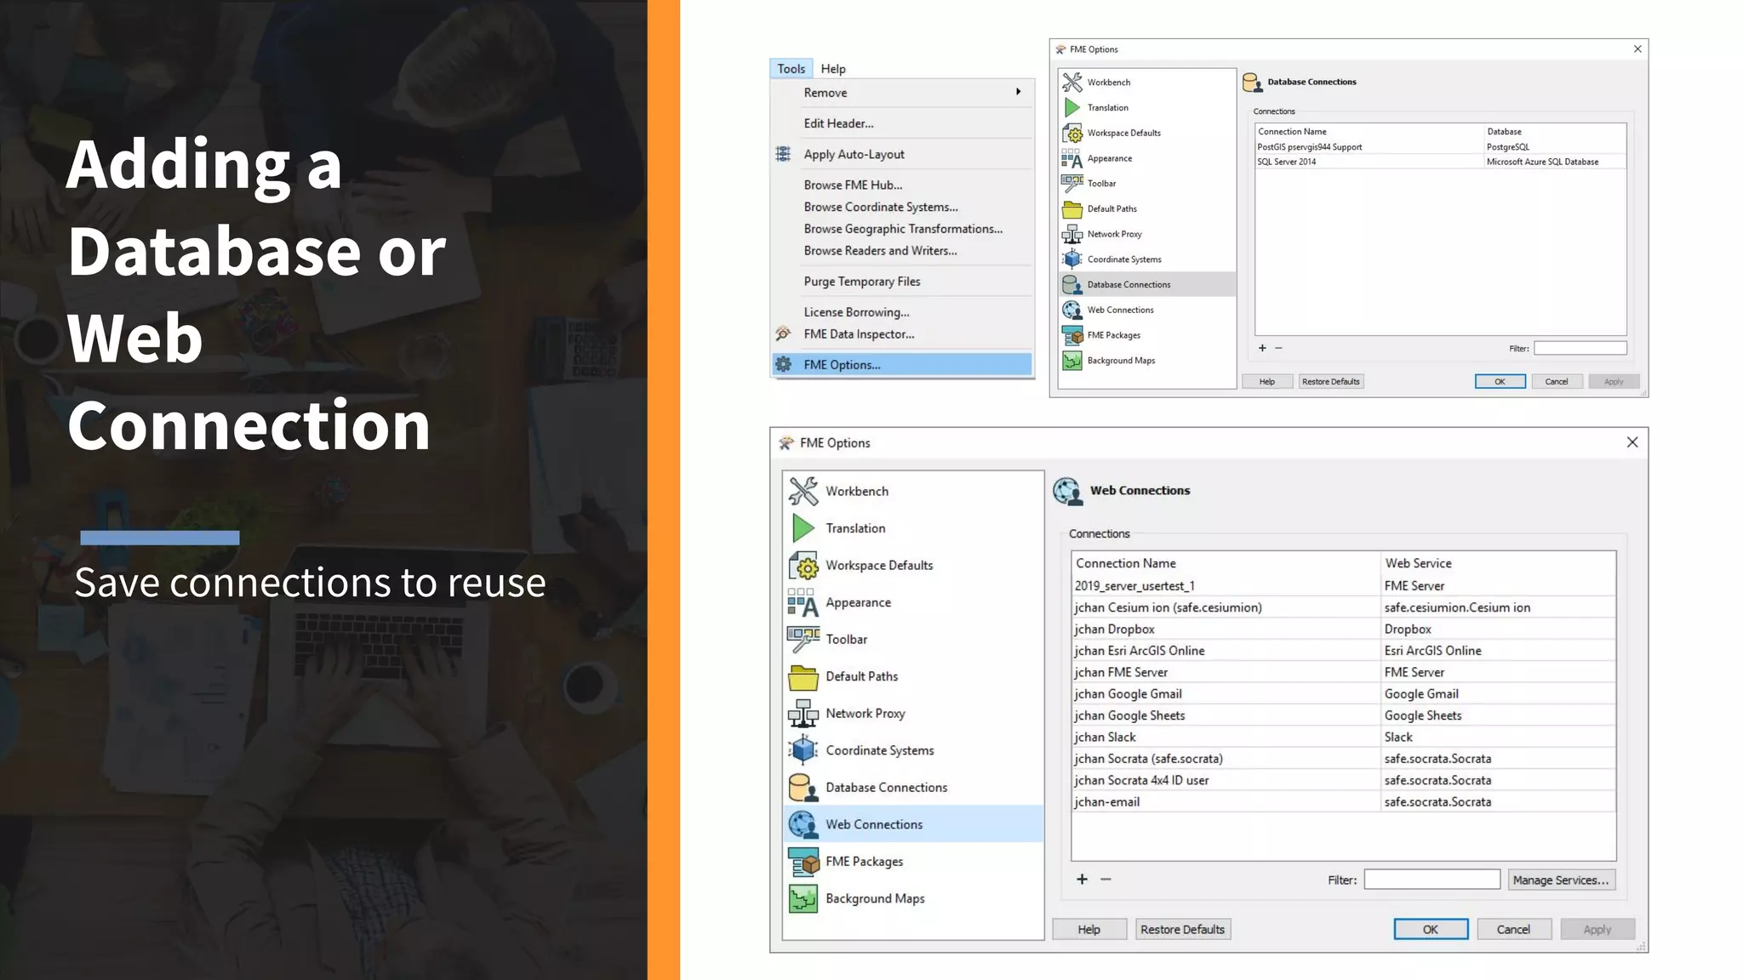Screen dimensions: 1743x980
Task: Select the SQL Server 2014 connection row
Action: [x=1440, y=162]
